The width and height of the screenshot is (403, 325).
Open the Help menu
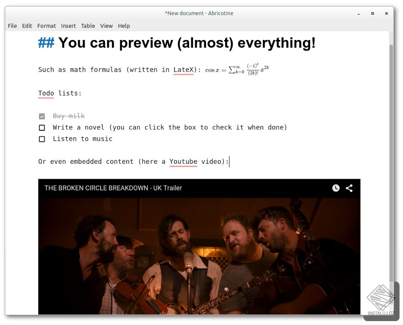[124, 26]
